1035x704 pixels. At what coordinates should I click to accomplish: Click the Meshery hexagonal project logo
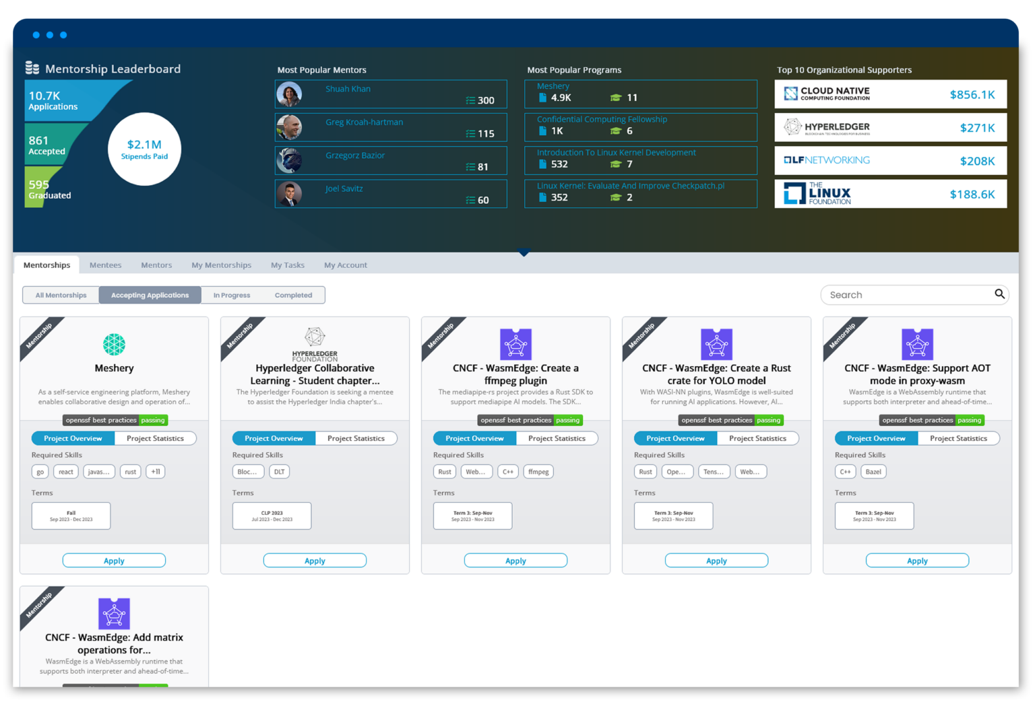coord(114,345)
